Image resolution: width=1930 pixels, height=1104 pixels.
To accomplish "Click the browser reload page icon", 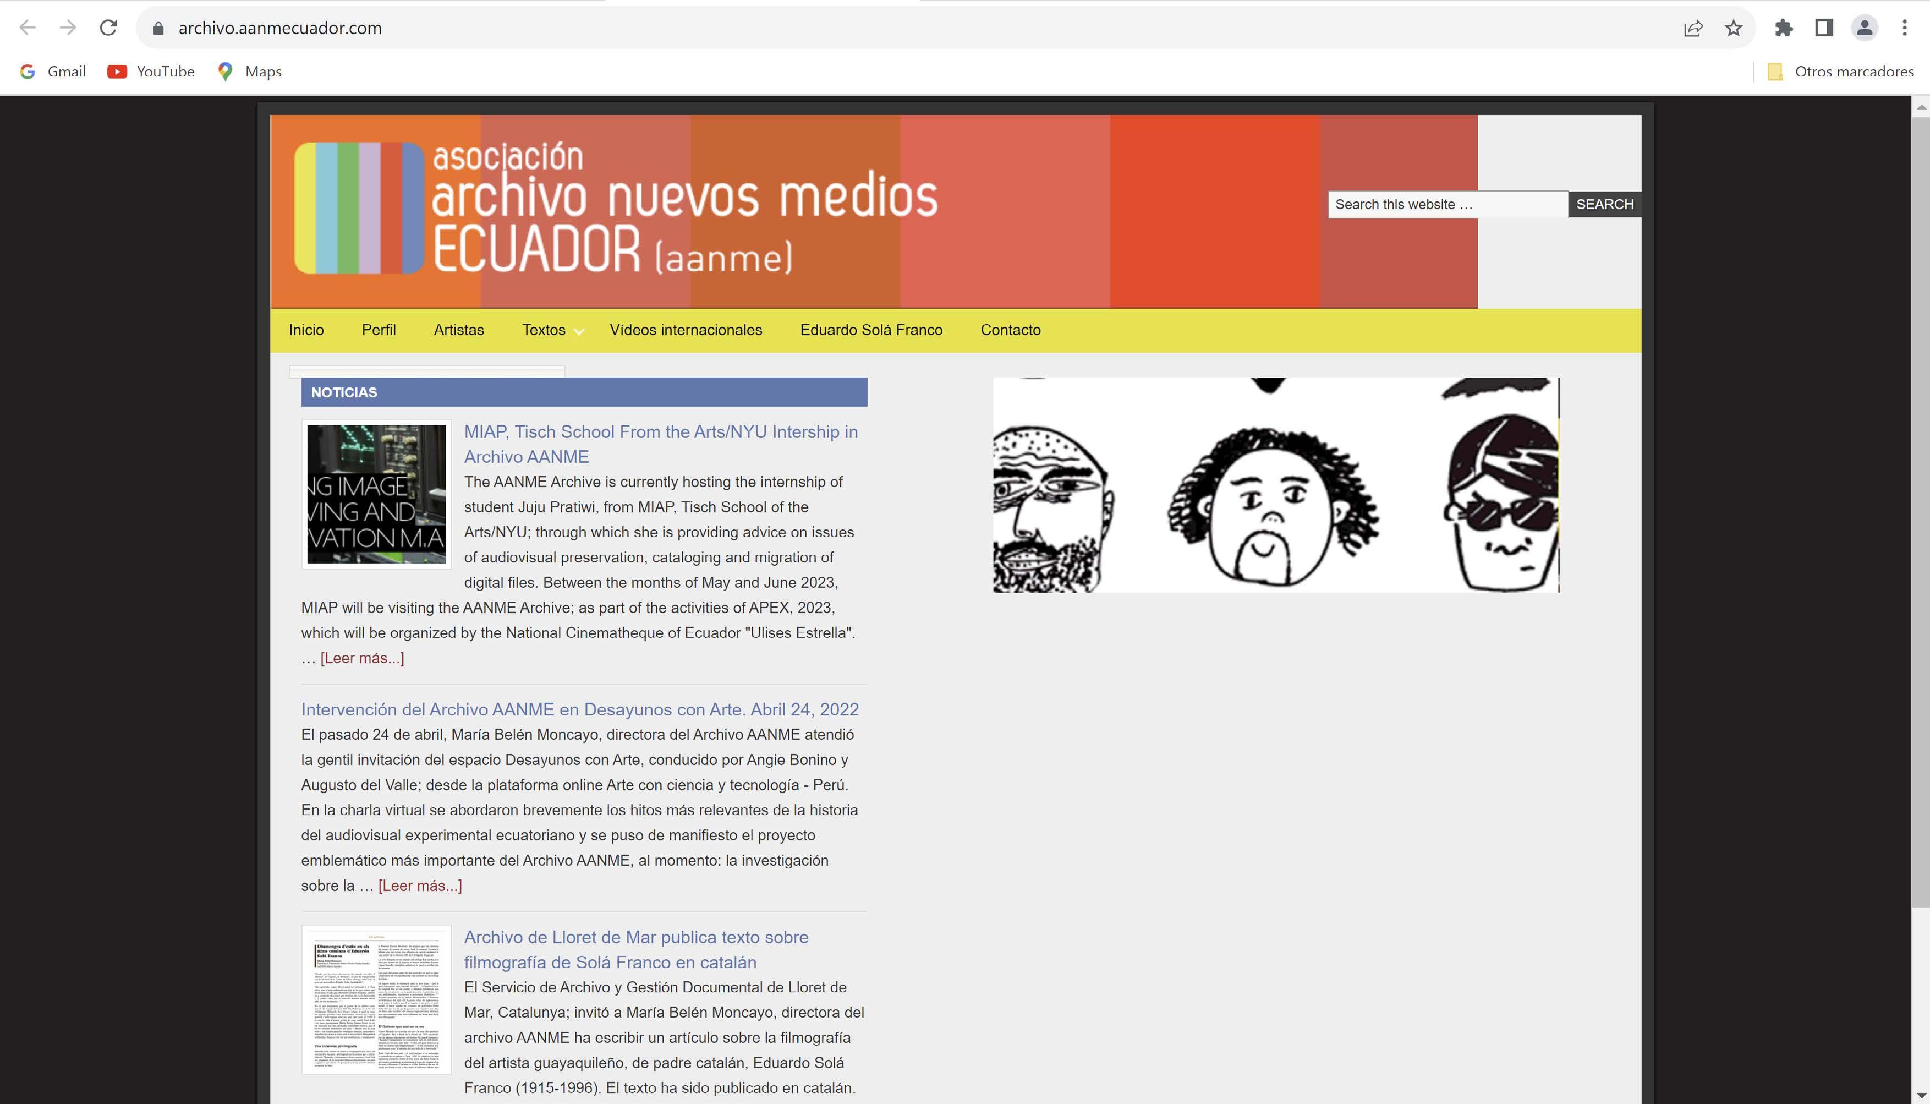I will [x=108, y=28].
